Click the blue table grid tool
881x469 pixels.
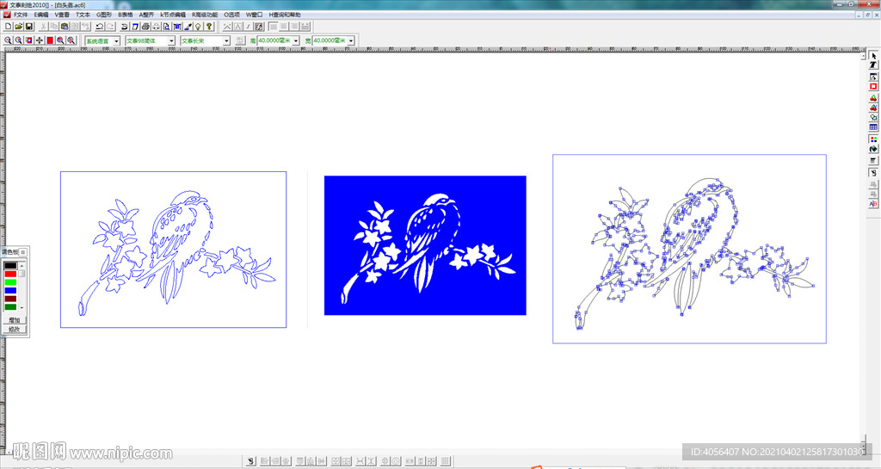pyautogui.click(x=873, y=127)
